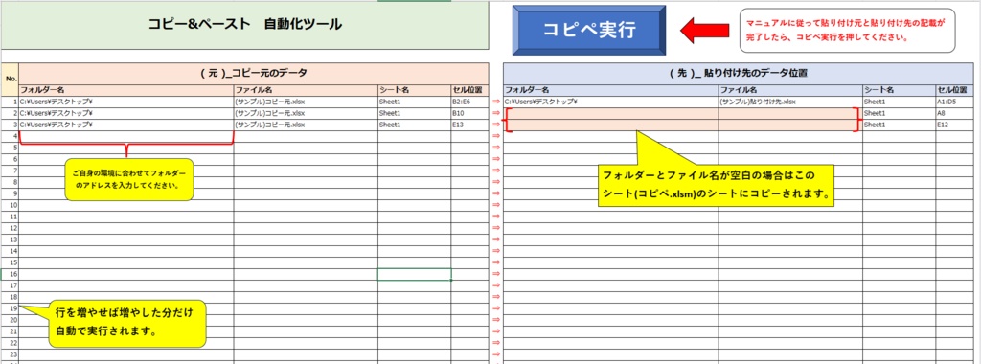Select the E12 destination cell value
This screenshot has height=364, width=981.
click(955, 125)
